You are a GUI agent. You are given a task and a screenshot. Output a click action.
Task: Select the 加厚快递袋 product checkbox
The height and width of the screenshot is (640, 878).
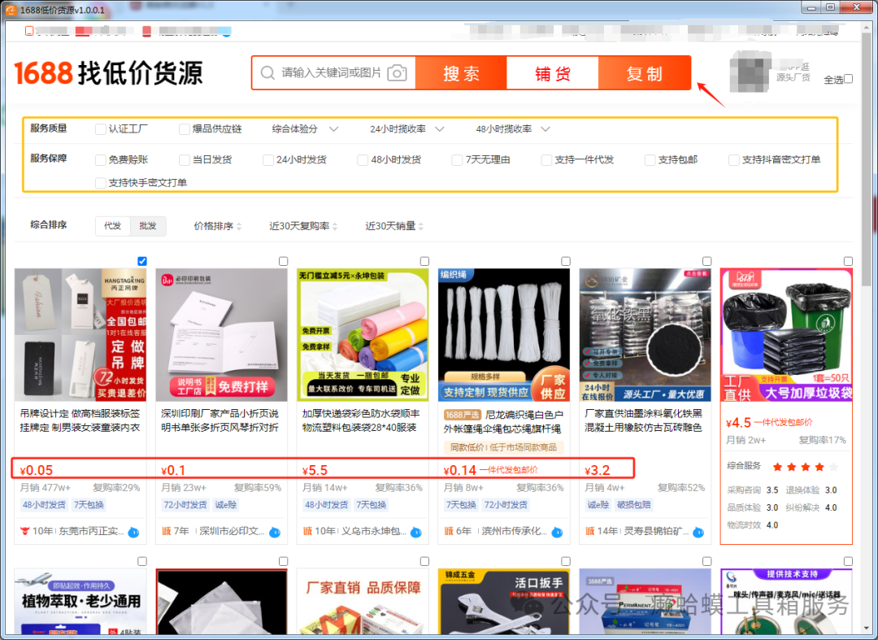coord(424,261)
